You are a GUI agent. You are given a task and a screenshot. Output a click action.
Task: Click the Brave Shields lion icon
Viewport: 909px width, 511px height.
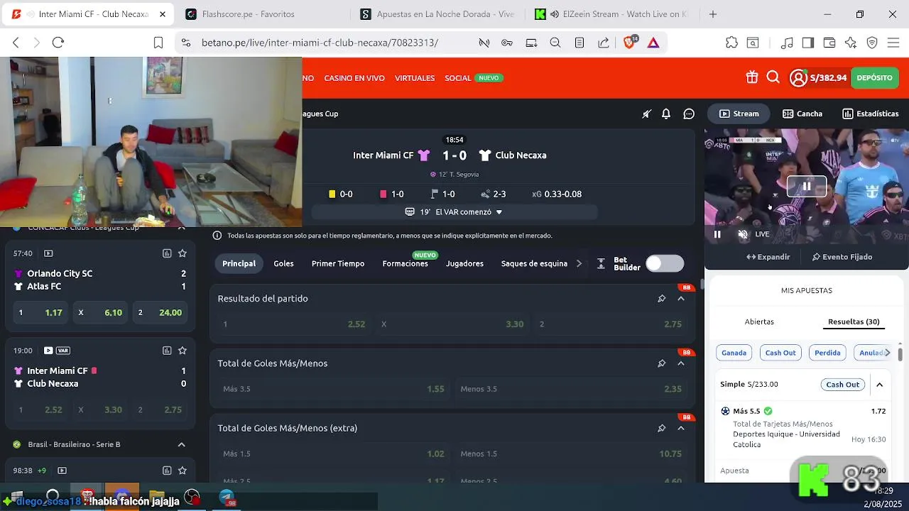630,43
